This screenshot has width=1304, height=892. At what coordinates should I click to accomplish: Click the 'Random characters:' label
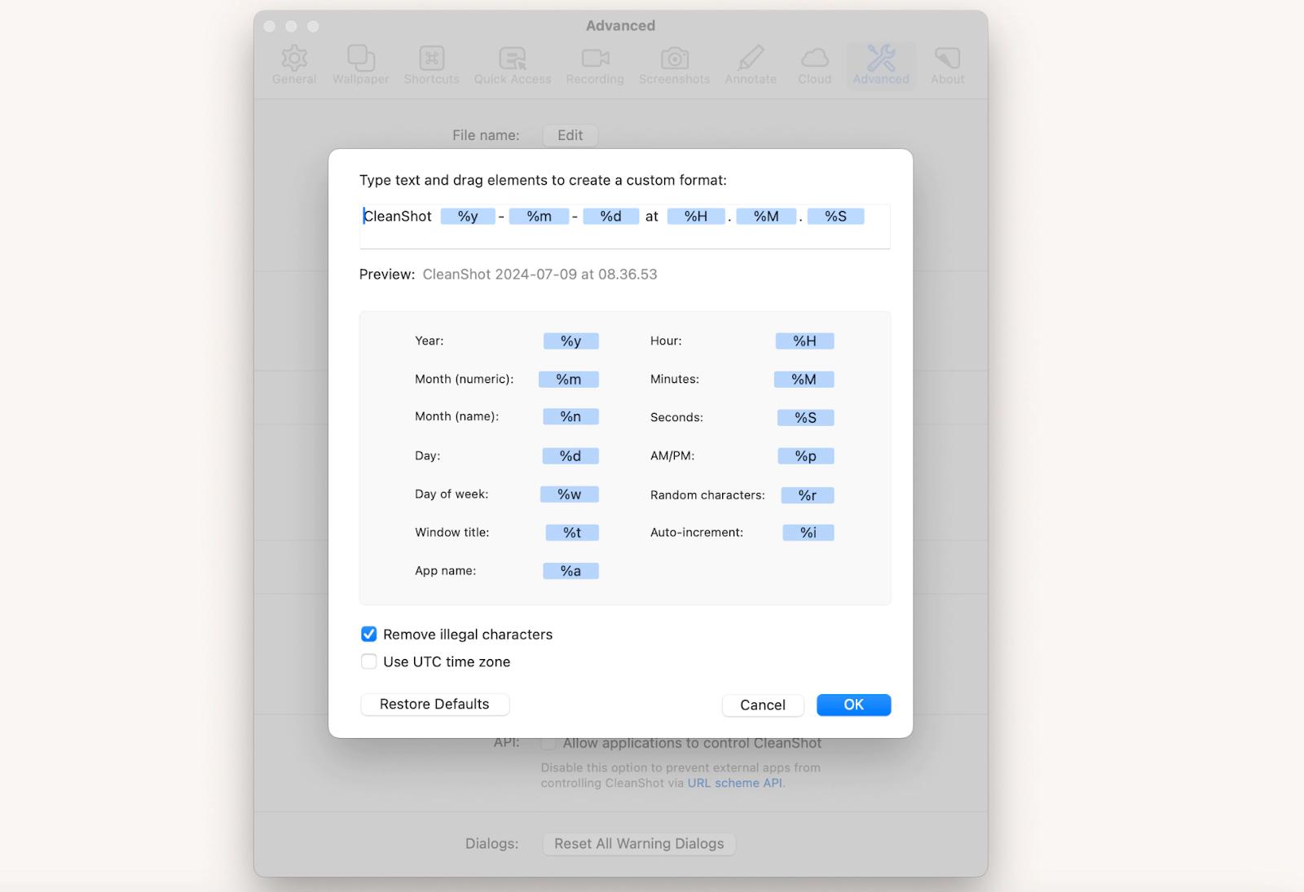tap(707, 495)
